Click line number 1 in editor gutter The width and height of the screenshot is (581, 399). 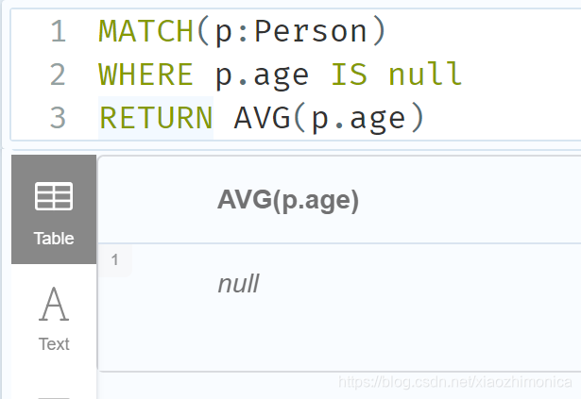point(58,31)
